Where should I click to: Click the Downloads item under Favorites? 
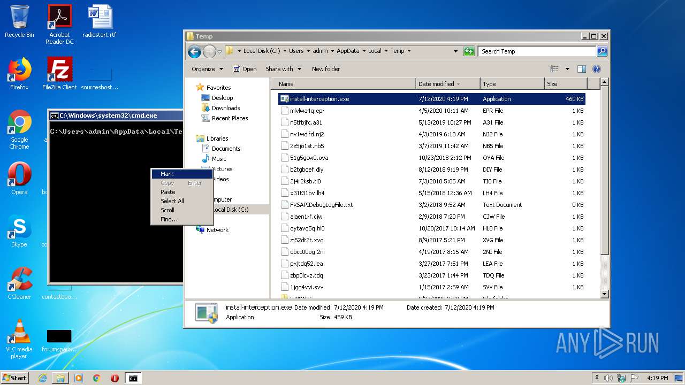pyautogui.click(x=225, y=108)
